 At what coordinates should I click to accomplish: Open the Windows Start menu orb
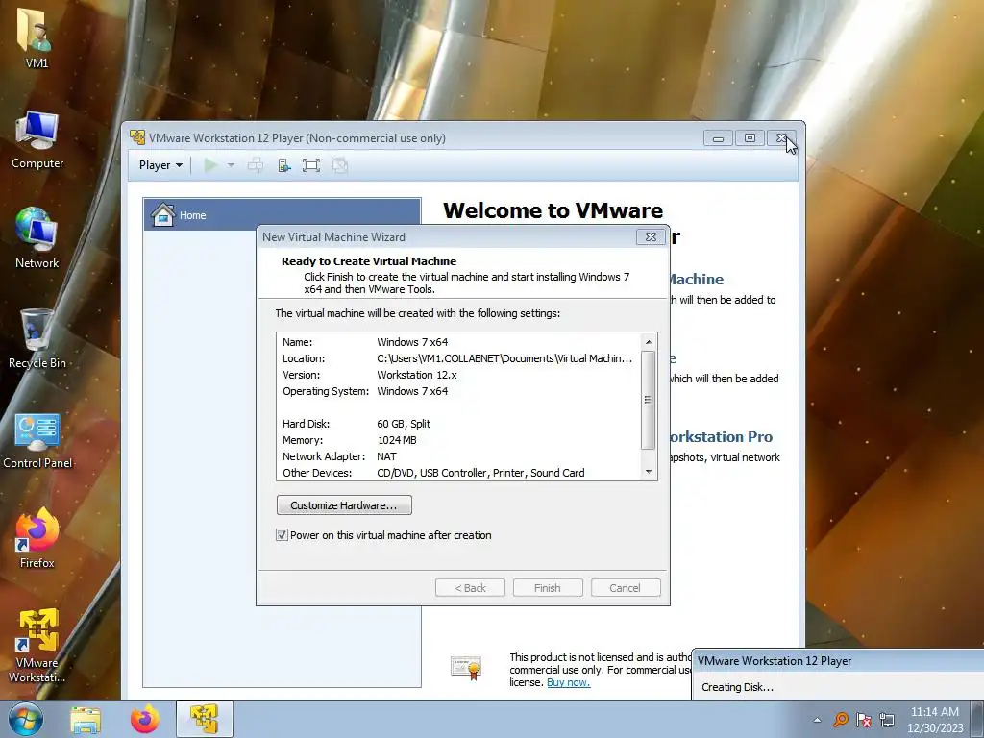pos(26,719)
